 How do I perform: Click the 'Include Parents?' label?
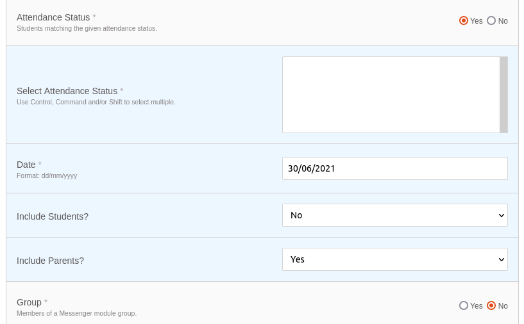point(50,261)
